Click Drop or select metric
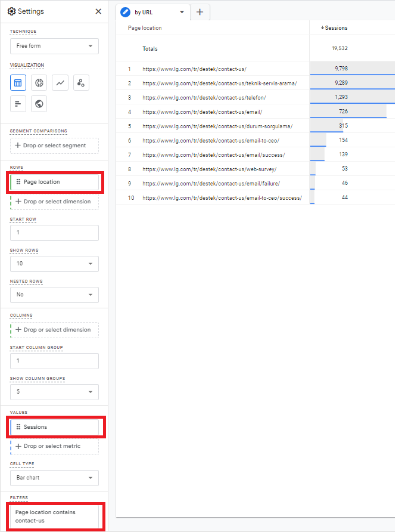Viewport: 399px width, 532px height. (x=54, y=446)
